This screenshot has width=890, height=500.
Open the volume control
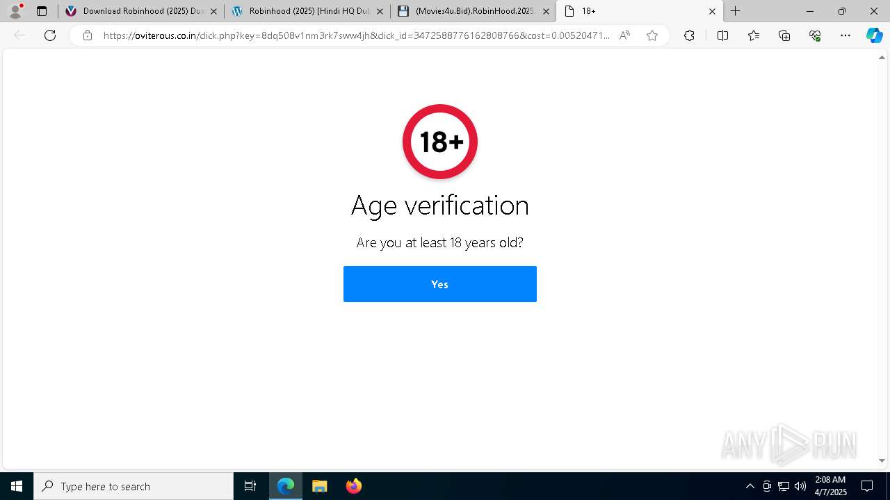800,486
